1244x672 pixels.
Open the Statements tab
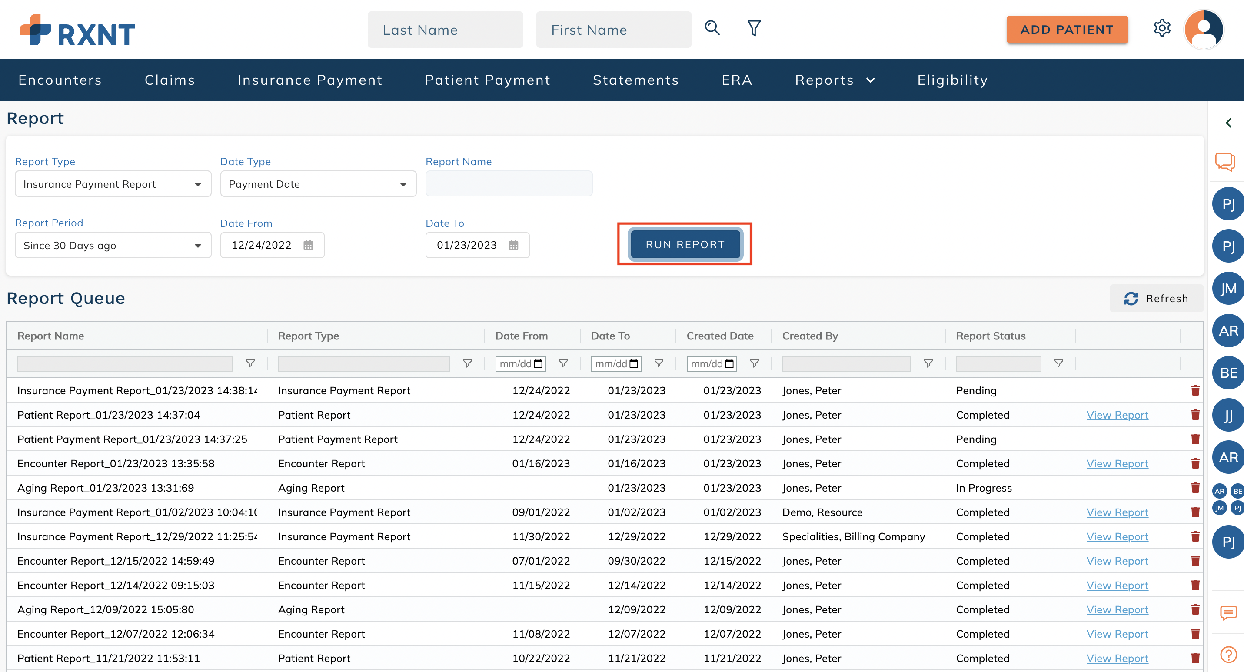635,80
